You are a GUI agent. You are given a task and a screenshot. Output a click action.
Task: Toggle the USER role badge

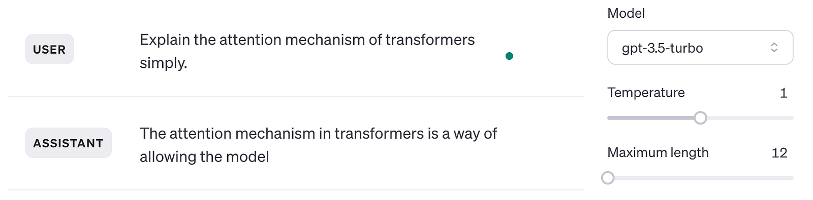49,49
